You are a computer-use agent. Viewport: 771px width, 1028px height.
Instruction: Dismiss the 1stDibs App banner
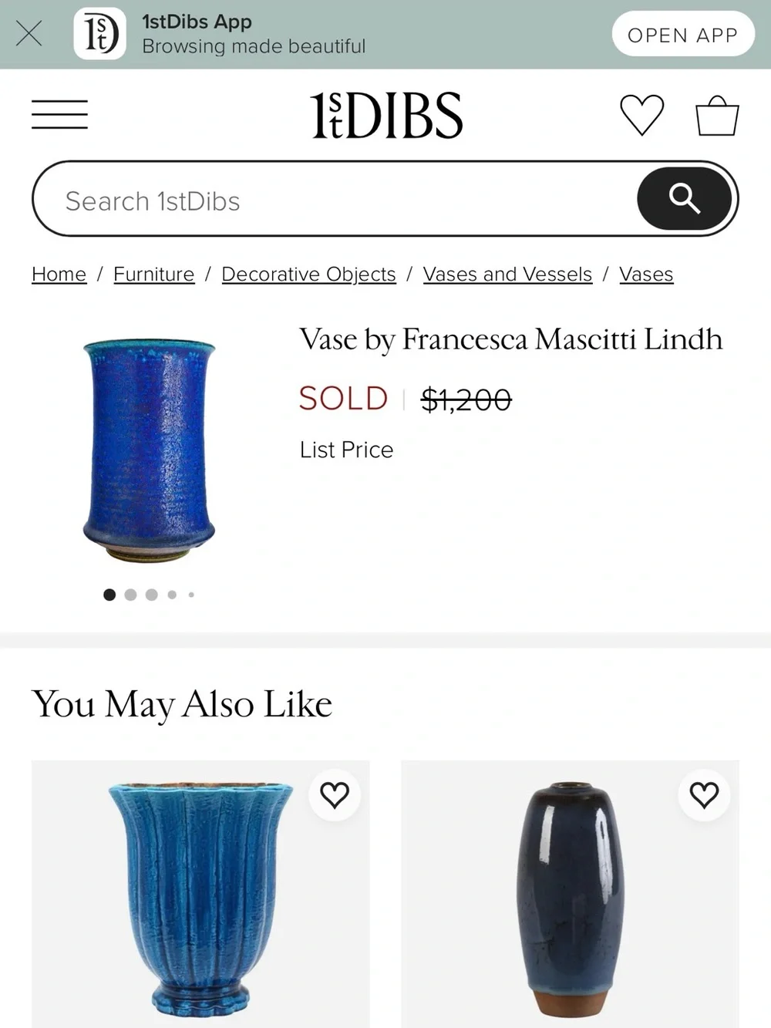tap(29, 34)
